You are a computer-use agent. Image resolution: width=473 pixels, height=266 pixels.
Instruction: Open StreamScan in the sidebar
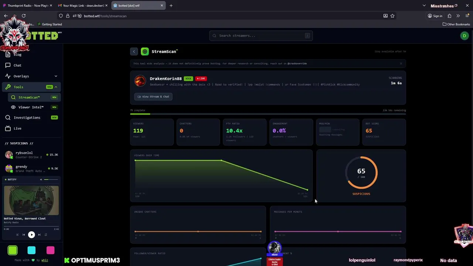coord(34,97)
